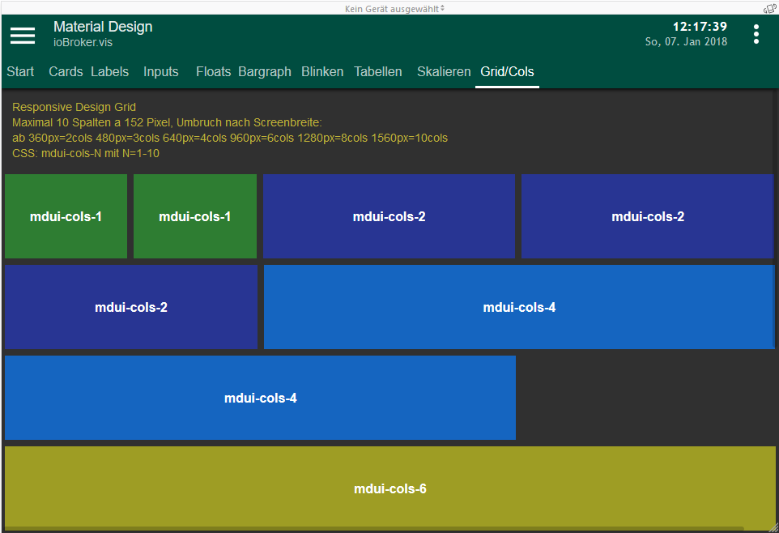Click the leftmost green mdui-cols-1 tile

pyautogui.click(x=66, y=216)
